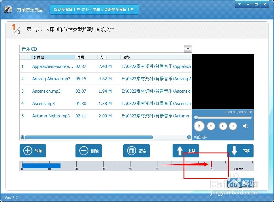Open the 音乐CD disc type dropdown
The image size is (274, 202).
coord(188,49)
